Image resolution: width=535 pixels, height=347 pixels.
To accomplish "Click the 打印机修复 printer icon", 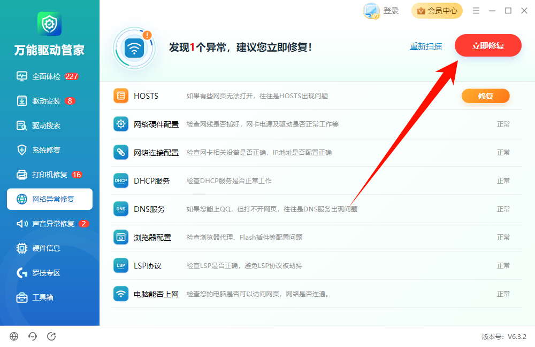I will 22,175.
